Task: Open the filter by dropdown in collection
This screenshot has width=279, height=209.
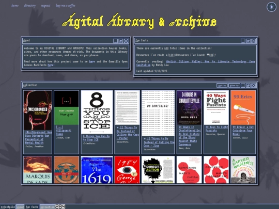Action: pyautogui.click(x=234, y=86)
